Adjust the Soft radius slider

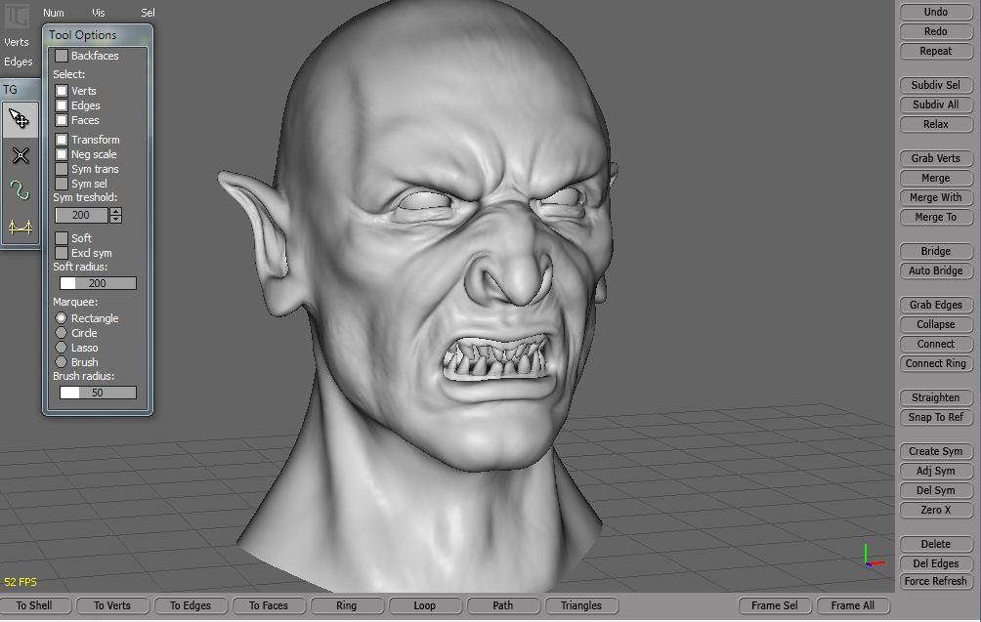point(96,283)
